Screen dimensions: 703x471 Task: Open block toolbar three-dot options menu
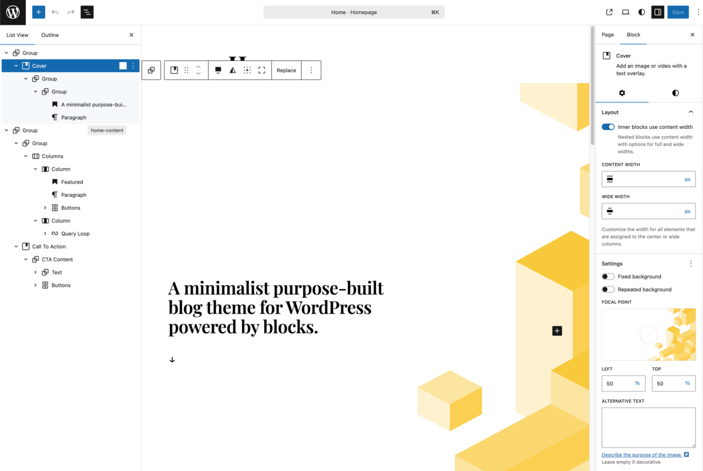311,70
